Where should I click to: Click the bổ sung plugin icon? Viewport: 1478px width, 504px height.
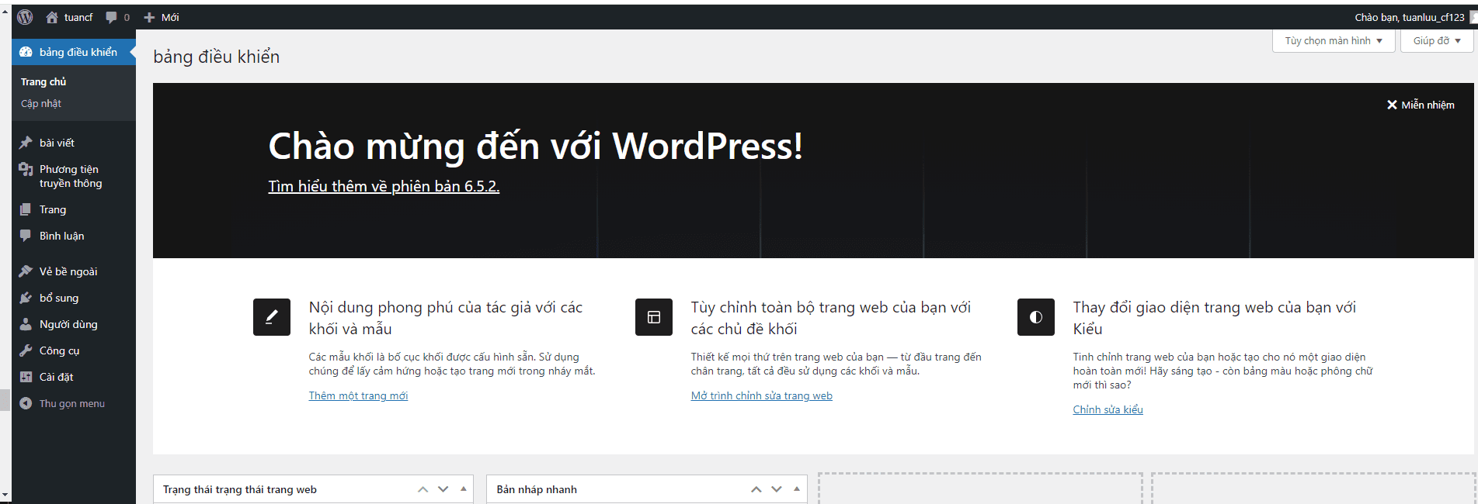[26, 298]
